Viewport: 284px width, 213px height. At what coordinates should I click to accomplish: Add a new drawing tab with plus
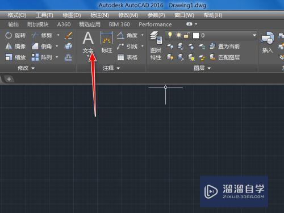(9, 79)
